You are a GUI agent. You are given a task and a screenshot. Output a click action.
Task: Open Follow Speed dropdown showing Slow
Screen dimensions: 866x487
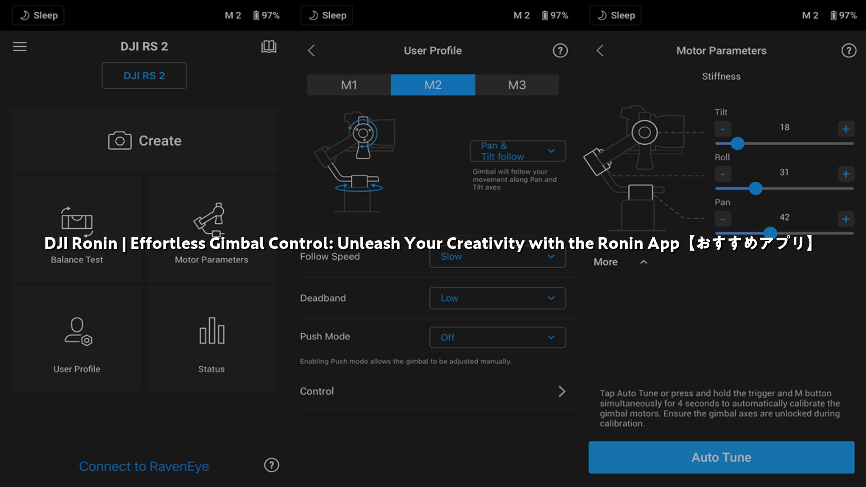(497, 257)
